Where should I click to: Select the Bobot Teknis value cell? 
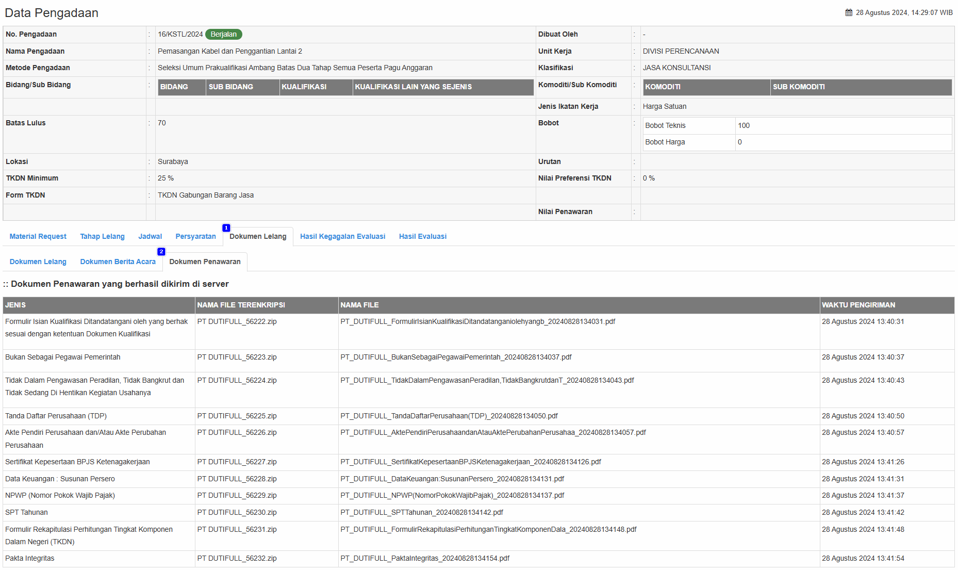point(843,126)
